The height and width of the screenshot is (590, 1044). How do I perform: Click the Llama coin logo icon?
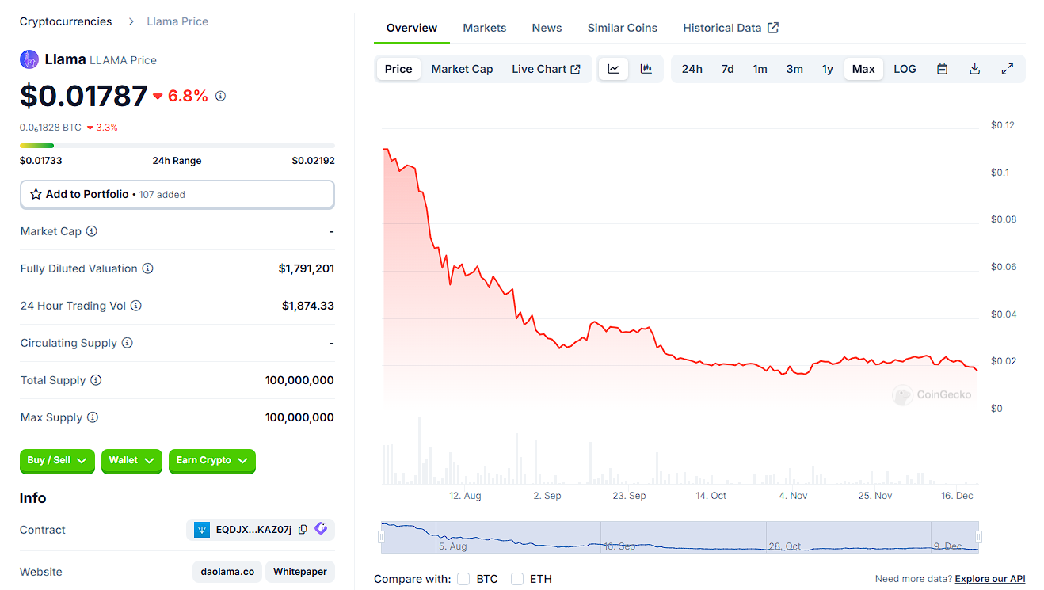29,59
